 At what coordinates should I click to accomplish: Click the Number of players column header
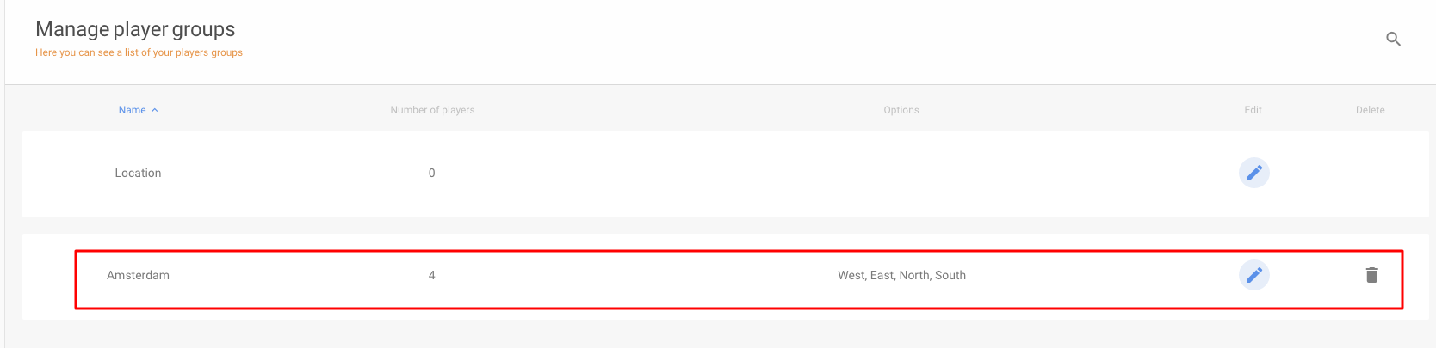432,110
